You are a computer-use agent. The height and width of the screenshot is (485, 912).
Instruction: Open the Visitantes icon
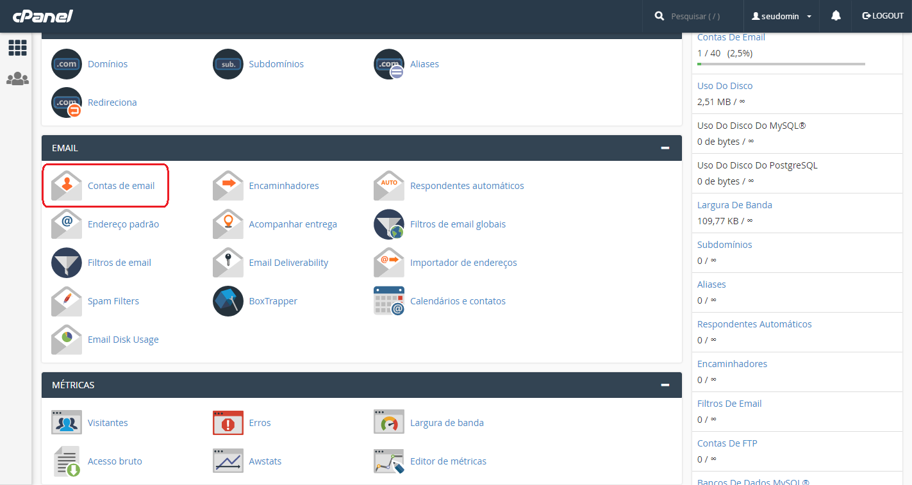pyautogui.click(x=67, y=423)
